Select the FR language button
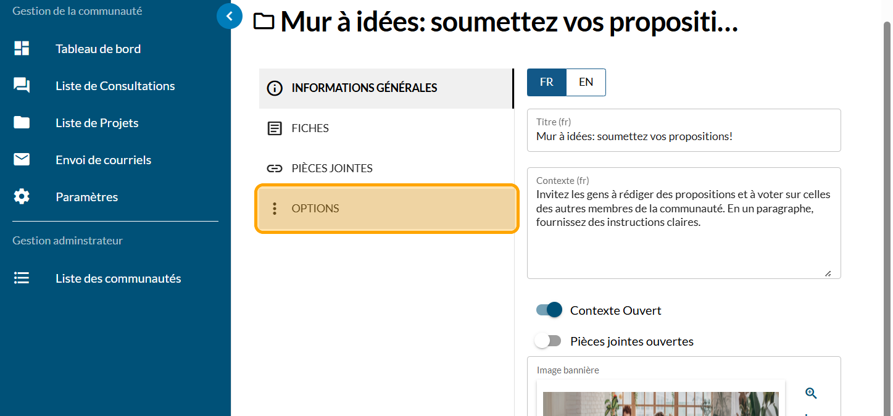This screenshot has height=416, width=893. click(547, 82)
